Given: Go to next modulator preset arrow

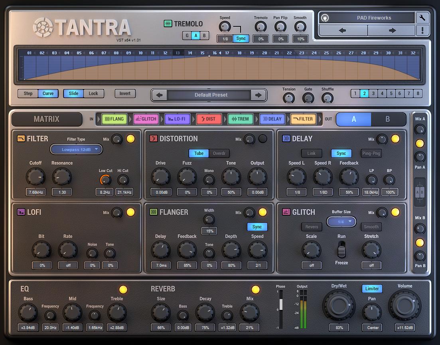Looking at the screenshot, I should (x=258, y=95).
